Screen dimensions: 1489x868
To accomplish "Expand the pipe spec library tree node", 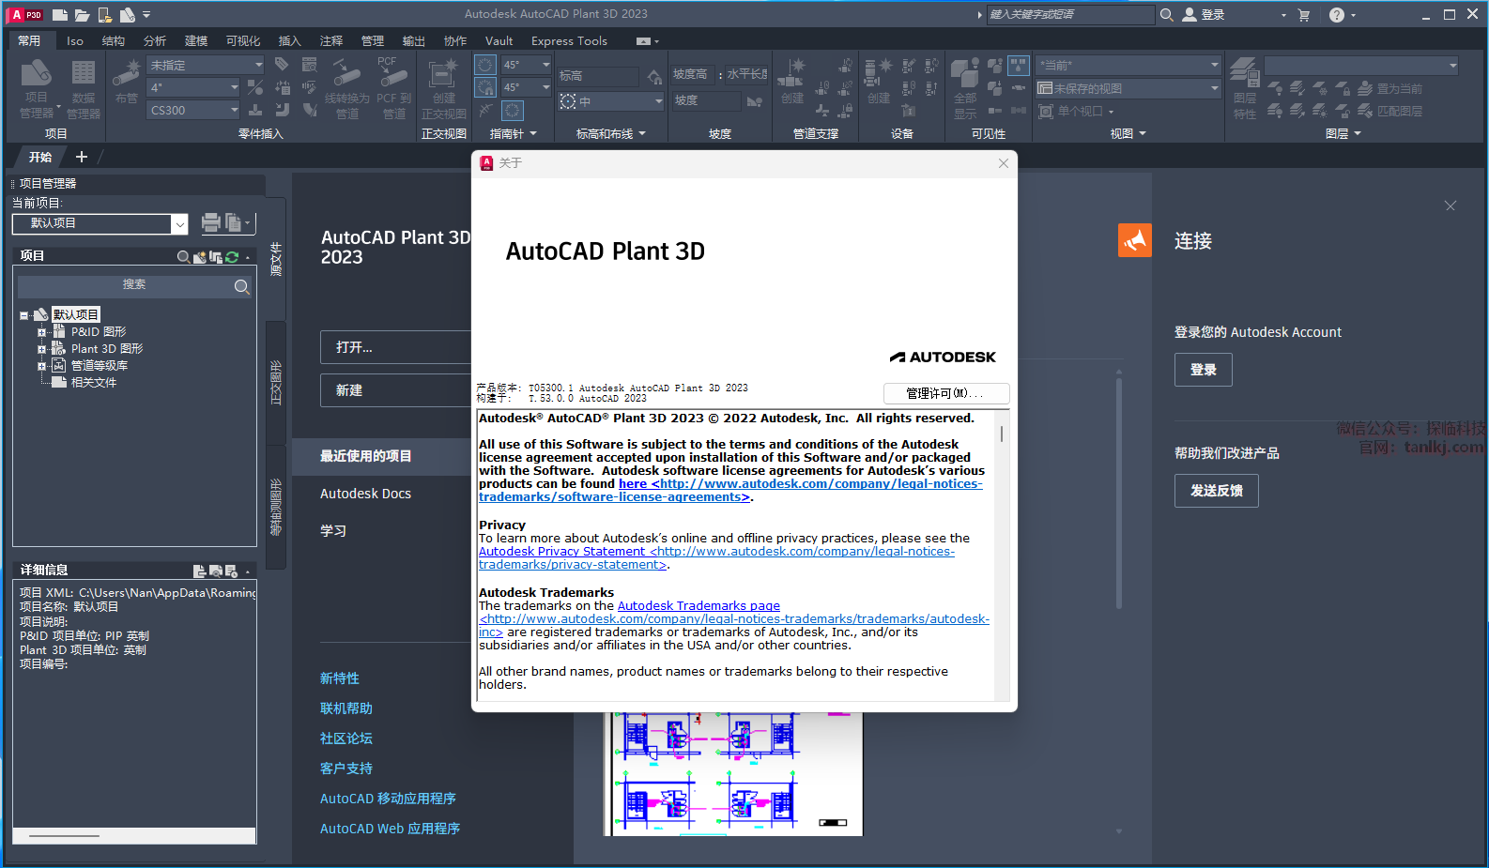I will 41,366.
